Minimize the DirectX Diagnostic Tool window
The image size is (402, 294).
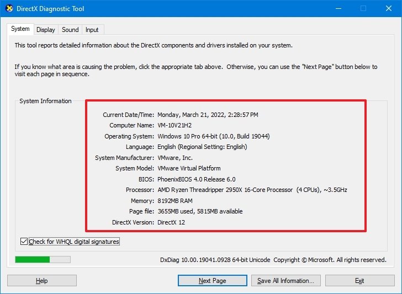pyautogui.click(x=338, y=8)
